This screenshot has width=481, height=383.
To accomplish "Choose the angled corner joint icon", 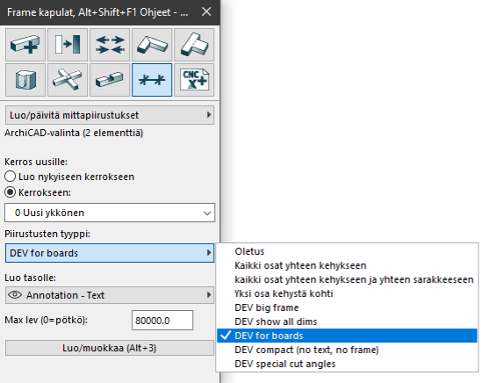I will point(152,45).
